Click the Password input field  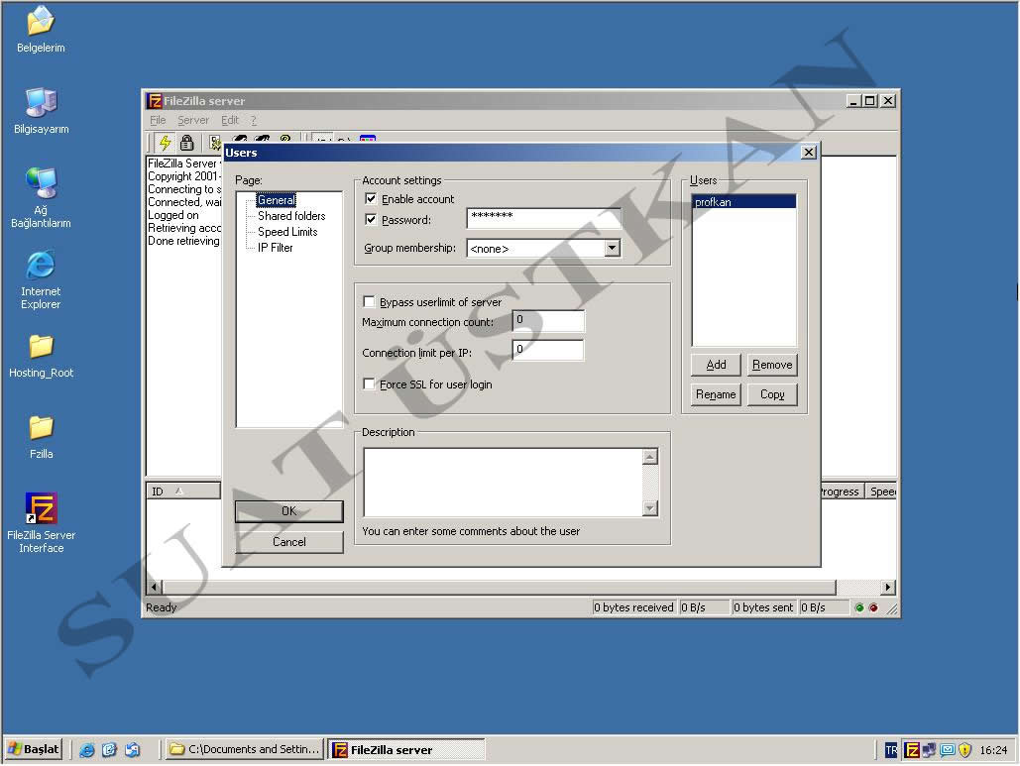point(543,218)
